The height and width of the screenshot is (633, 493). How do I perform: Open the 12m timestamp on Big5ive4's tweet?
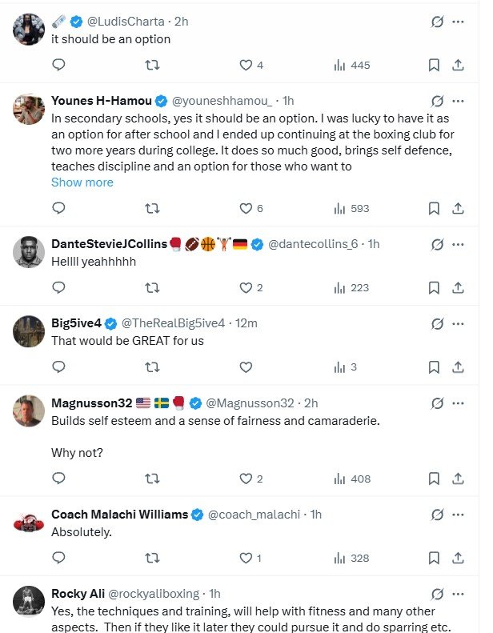point(247,323)
